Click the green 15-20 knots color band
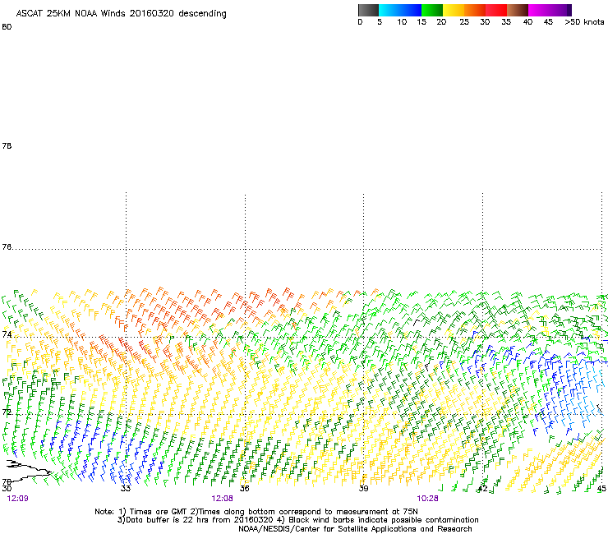 pos(432,10)
